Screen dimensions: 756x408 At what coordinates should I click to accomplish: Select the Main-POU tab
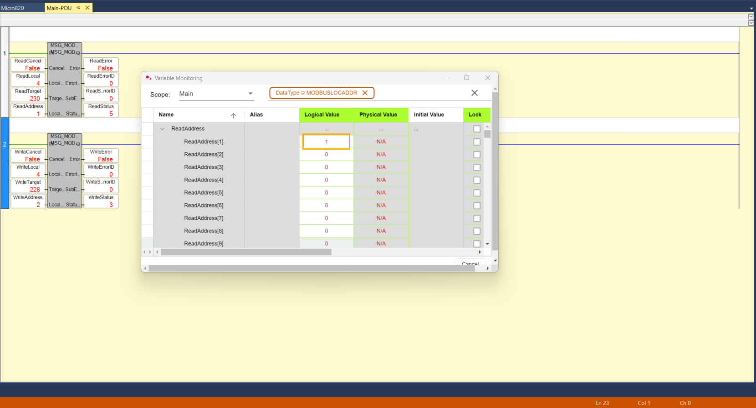coord(59,8)
